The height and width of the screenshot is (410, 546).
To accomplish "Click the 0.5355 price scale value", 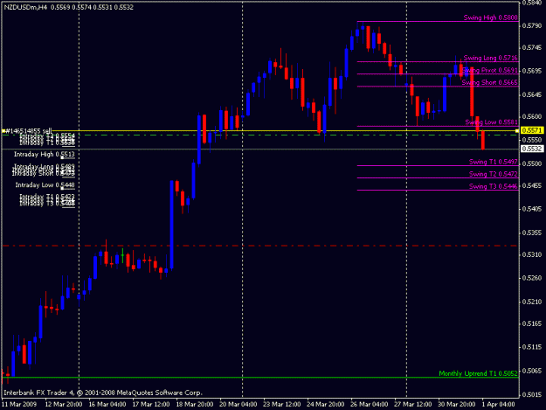I will point(532,233).
